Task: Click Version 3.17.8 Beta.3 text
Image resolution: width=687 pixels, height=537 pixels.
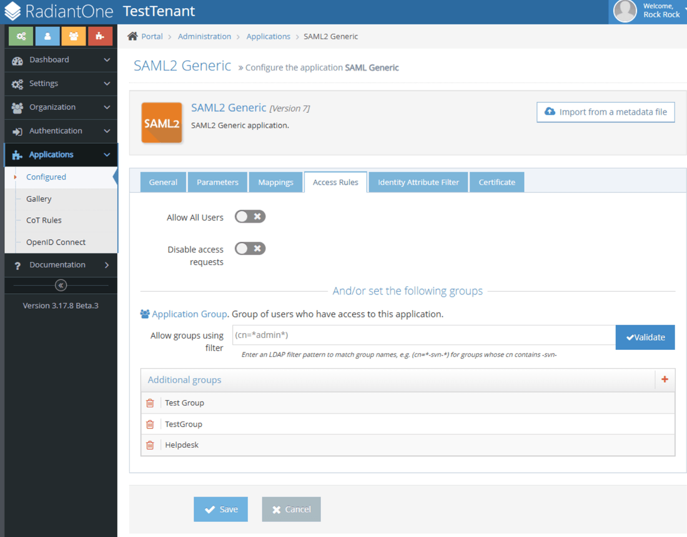Action: [x=61, y=306]
